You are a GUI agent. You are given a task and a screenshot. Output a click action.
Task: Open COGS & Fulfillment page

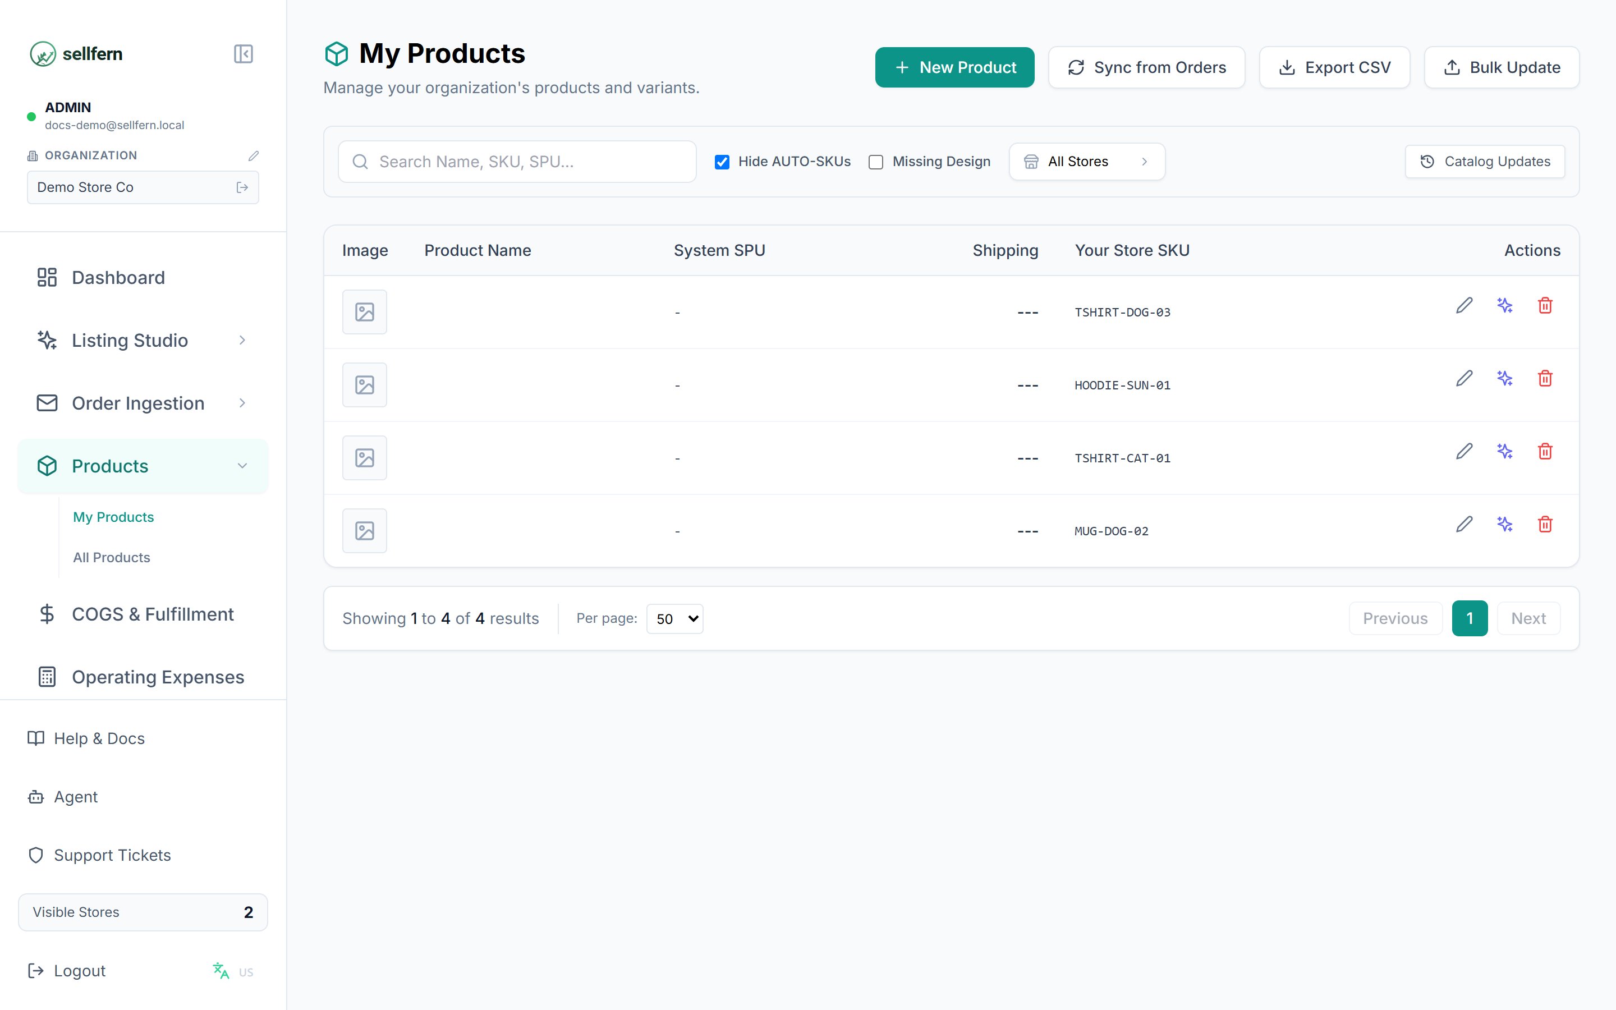click(x=143, y=614)
